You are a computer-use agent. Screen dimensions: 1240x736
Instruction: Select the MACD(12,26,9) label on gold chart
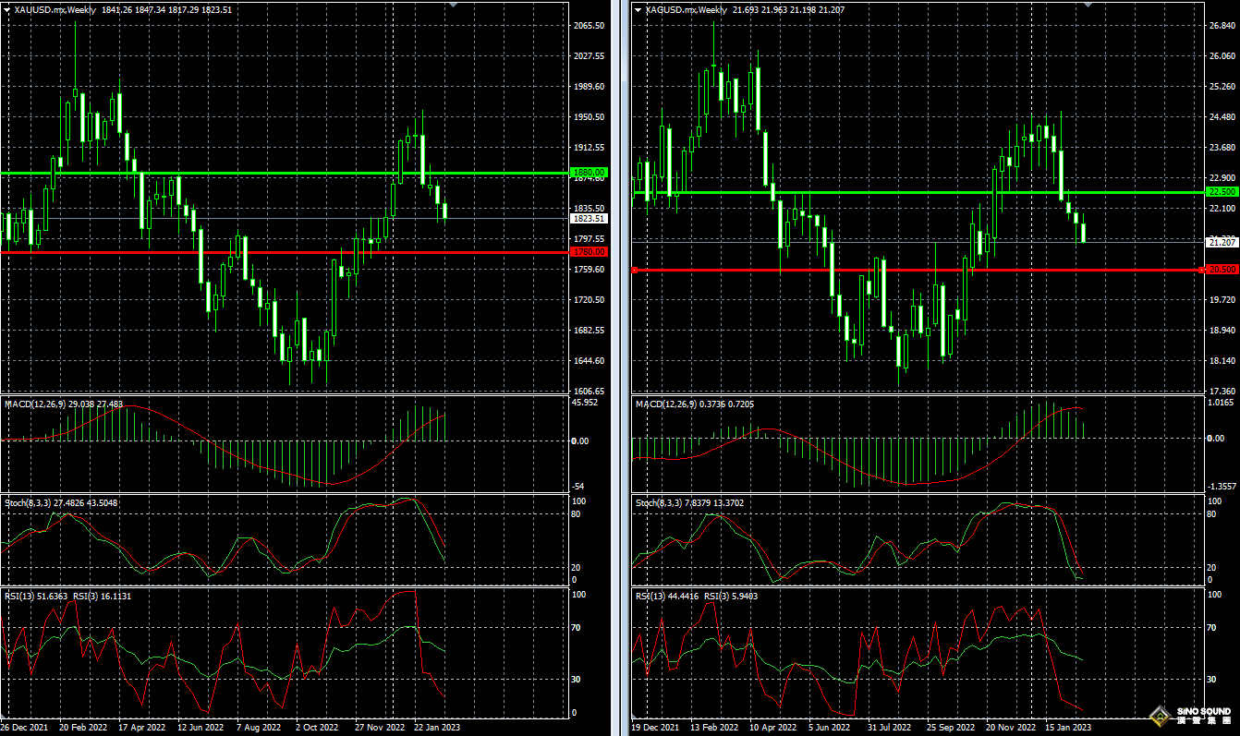(35, 404)
